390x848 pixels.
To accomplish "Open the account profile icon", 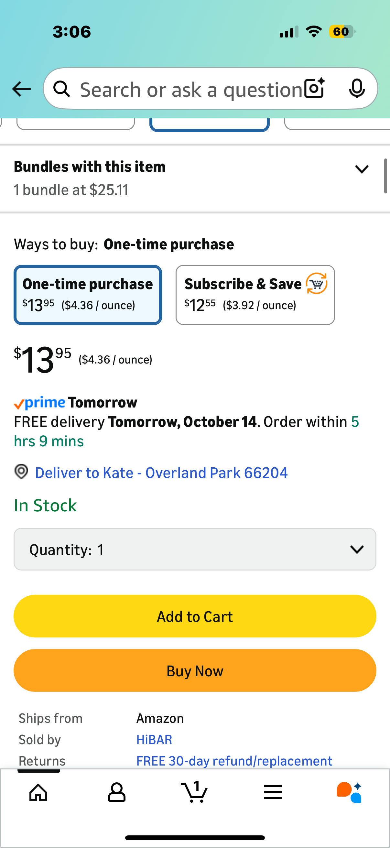I will [x=116, y=792].
